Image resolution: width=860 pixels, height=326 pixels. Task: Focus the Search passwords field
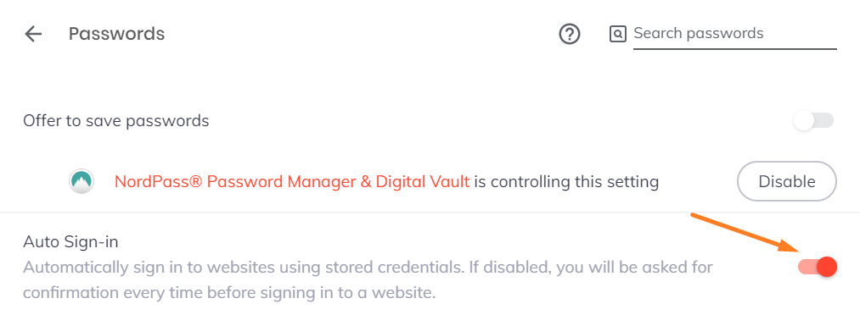click(735, 33)
